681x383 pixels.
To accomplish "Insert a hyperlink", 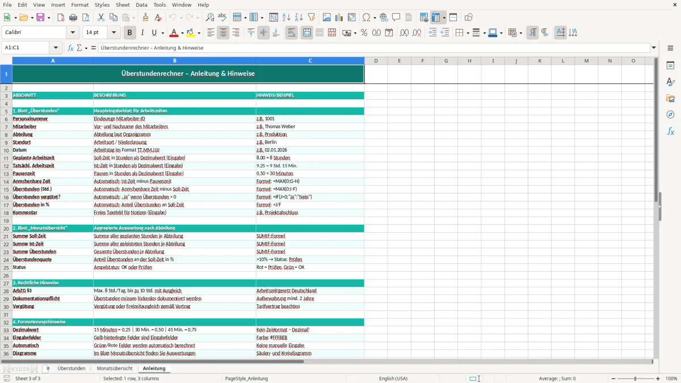I will point(384,18).
